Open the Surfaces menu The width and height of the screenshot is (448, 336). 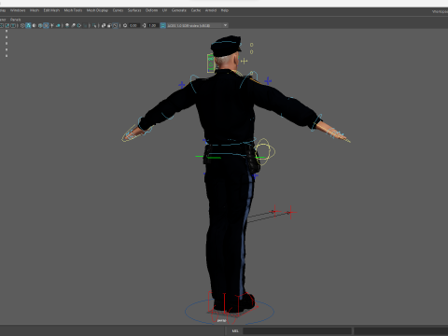[x=134, y=10]
